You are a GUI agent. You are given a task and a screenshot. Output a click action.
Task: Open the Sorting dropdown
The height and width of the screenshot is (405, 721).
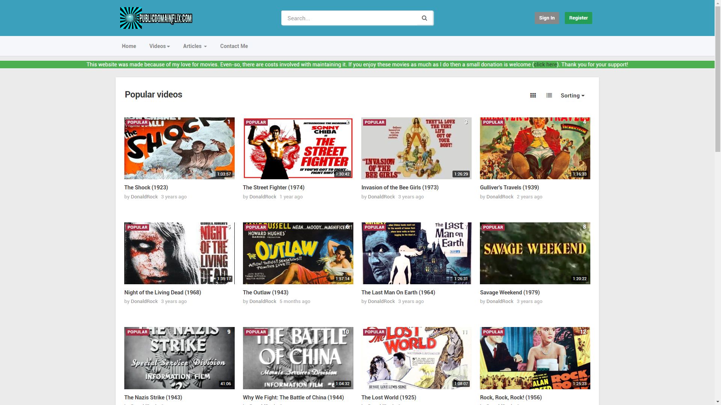click(572, 96)
